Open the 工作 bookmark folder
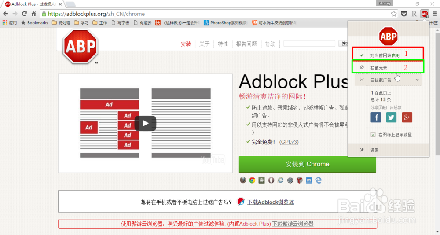This screenshot has height=235, width=440. coord(99,23)
